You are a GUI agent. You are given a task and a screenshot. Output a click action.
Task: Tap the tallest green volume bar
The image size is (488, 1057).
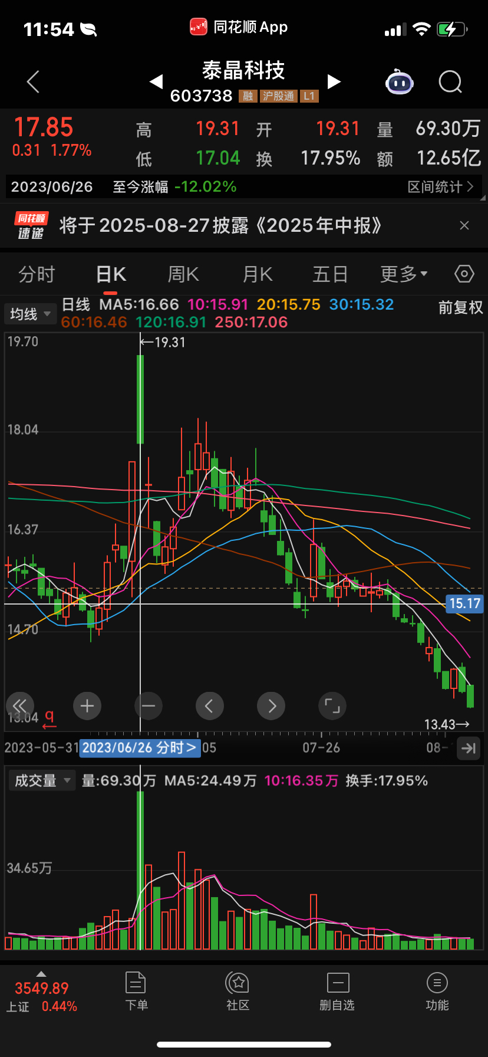click(x=140, y=871)
